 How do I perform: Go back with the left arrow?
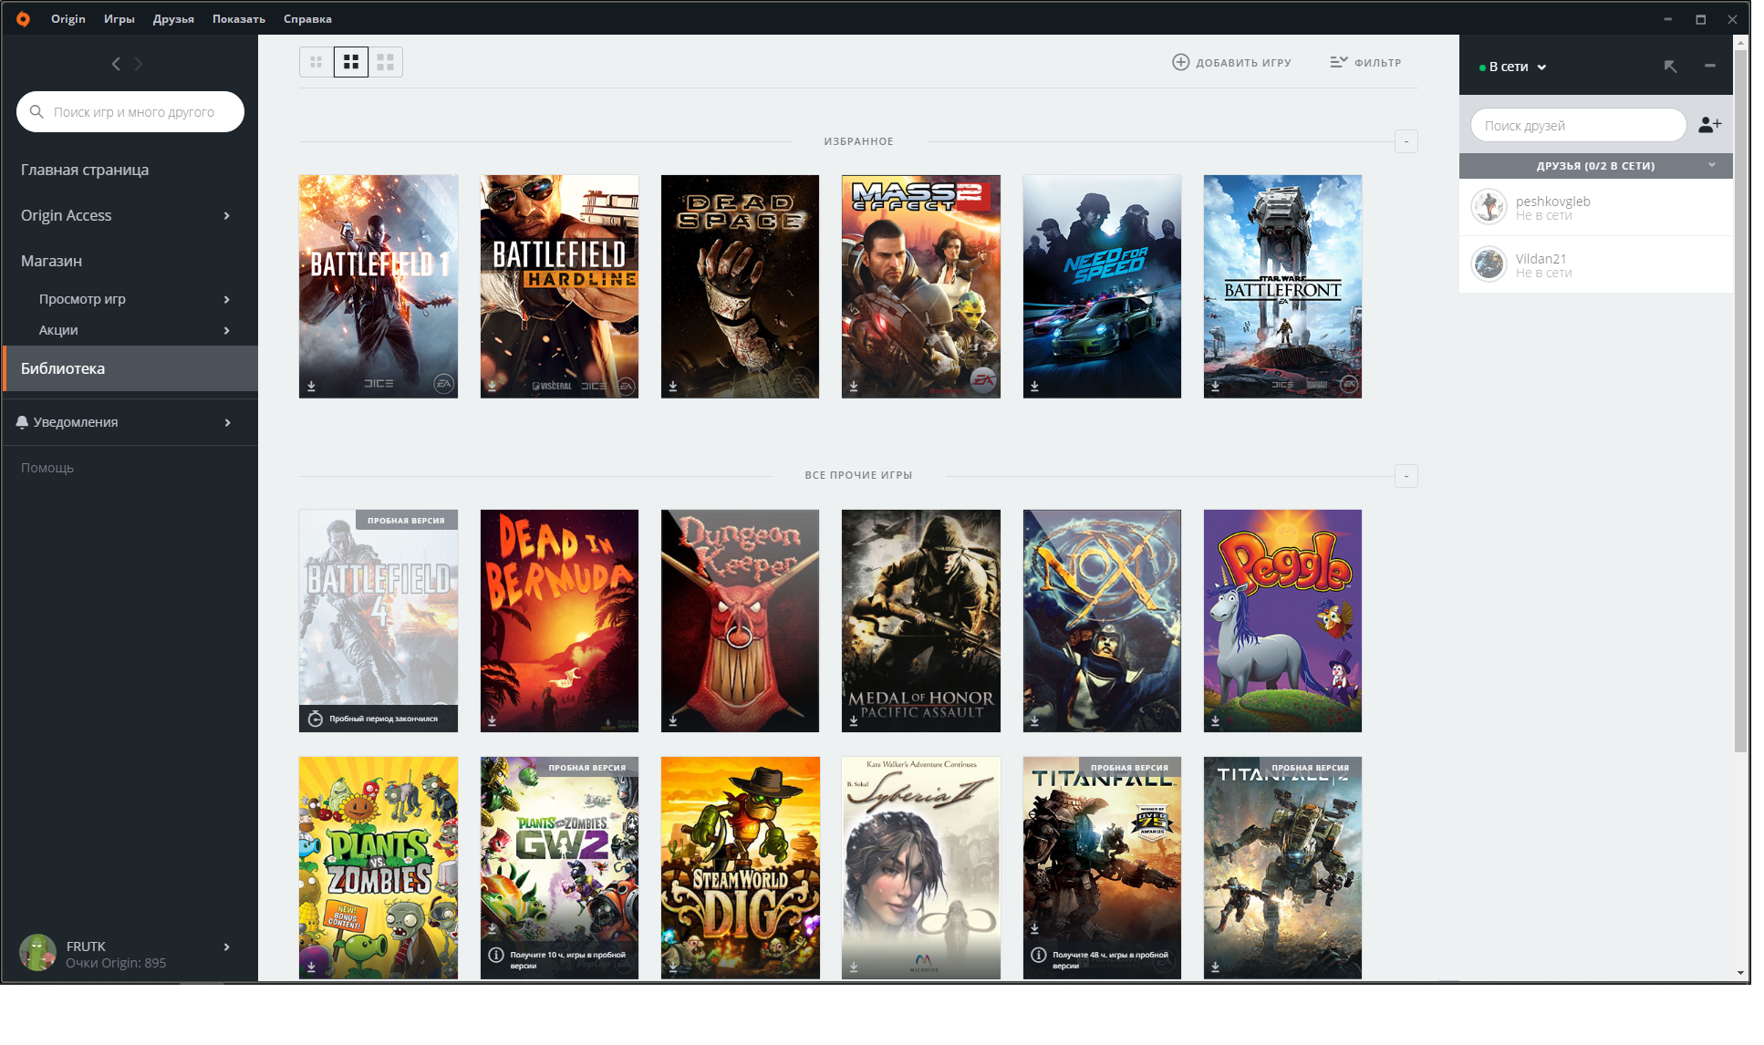tap(116, 64)
